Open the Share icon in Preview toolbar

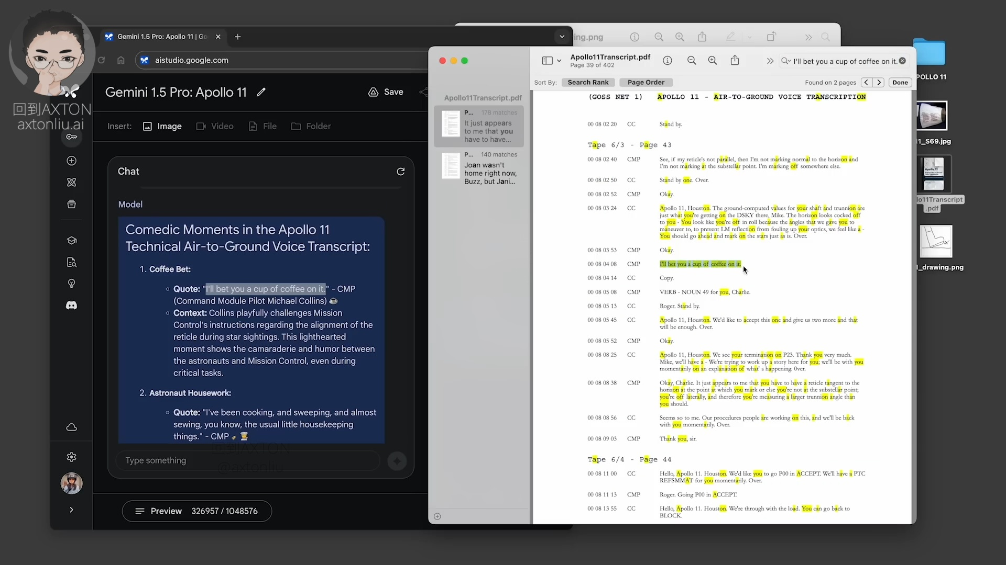click(x=735, y=61)
